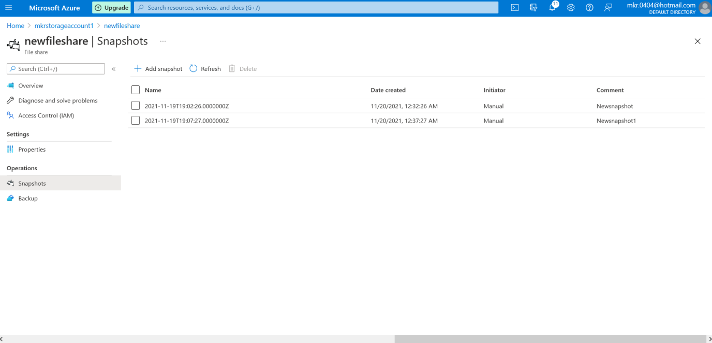Click the Comment column header
The height and width of the screenshot is (343, 712).
click(x=610, y=90)
